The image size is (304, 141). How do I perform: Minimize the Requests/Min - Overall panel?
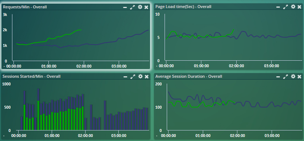click(x=125, y=8)
